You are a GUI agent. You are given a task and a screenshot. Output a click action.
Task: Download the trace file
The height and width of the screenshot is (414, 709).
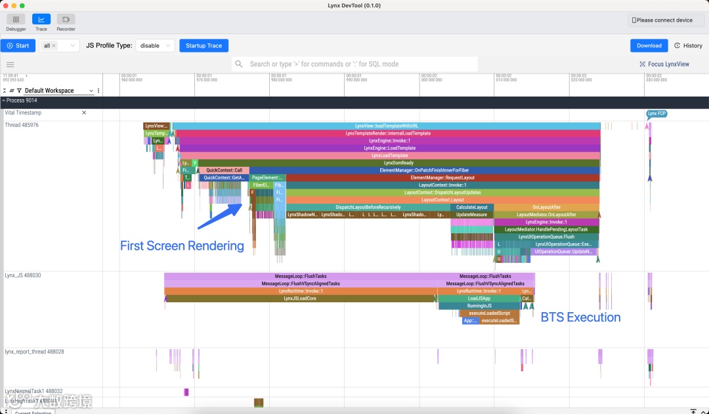(x=649, y=46)
